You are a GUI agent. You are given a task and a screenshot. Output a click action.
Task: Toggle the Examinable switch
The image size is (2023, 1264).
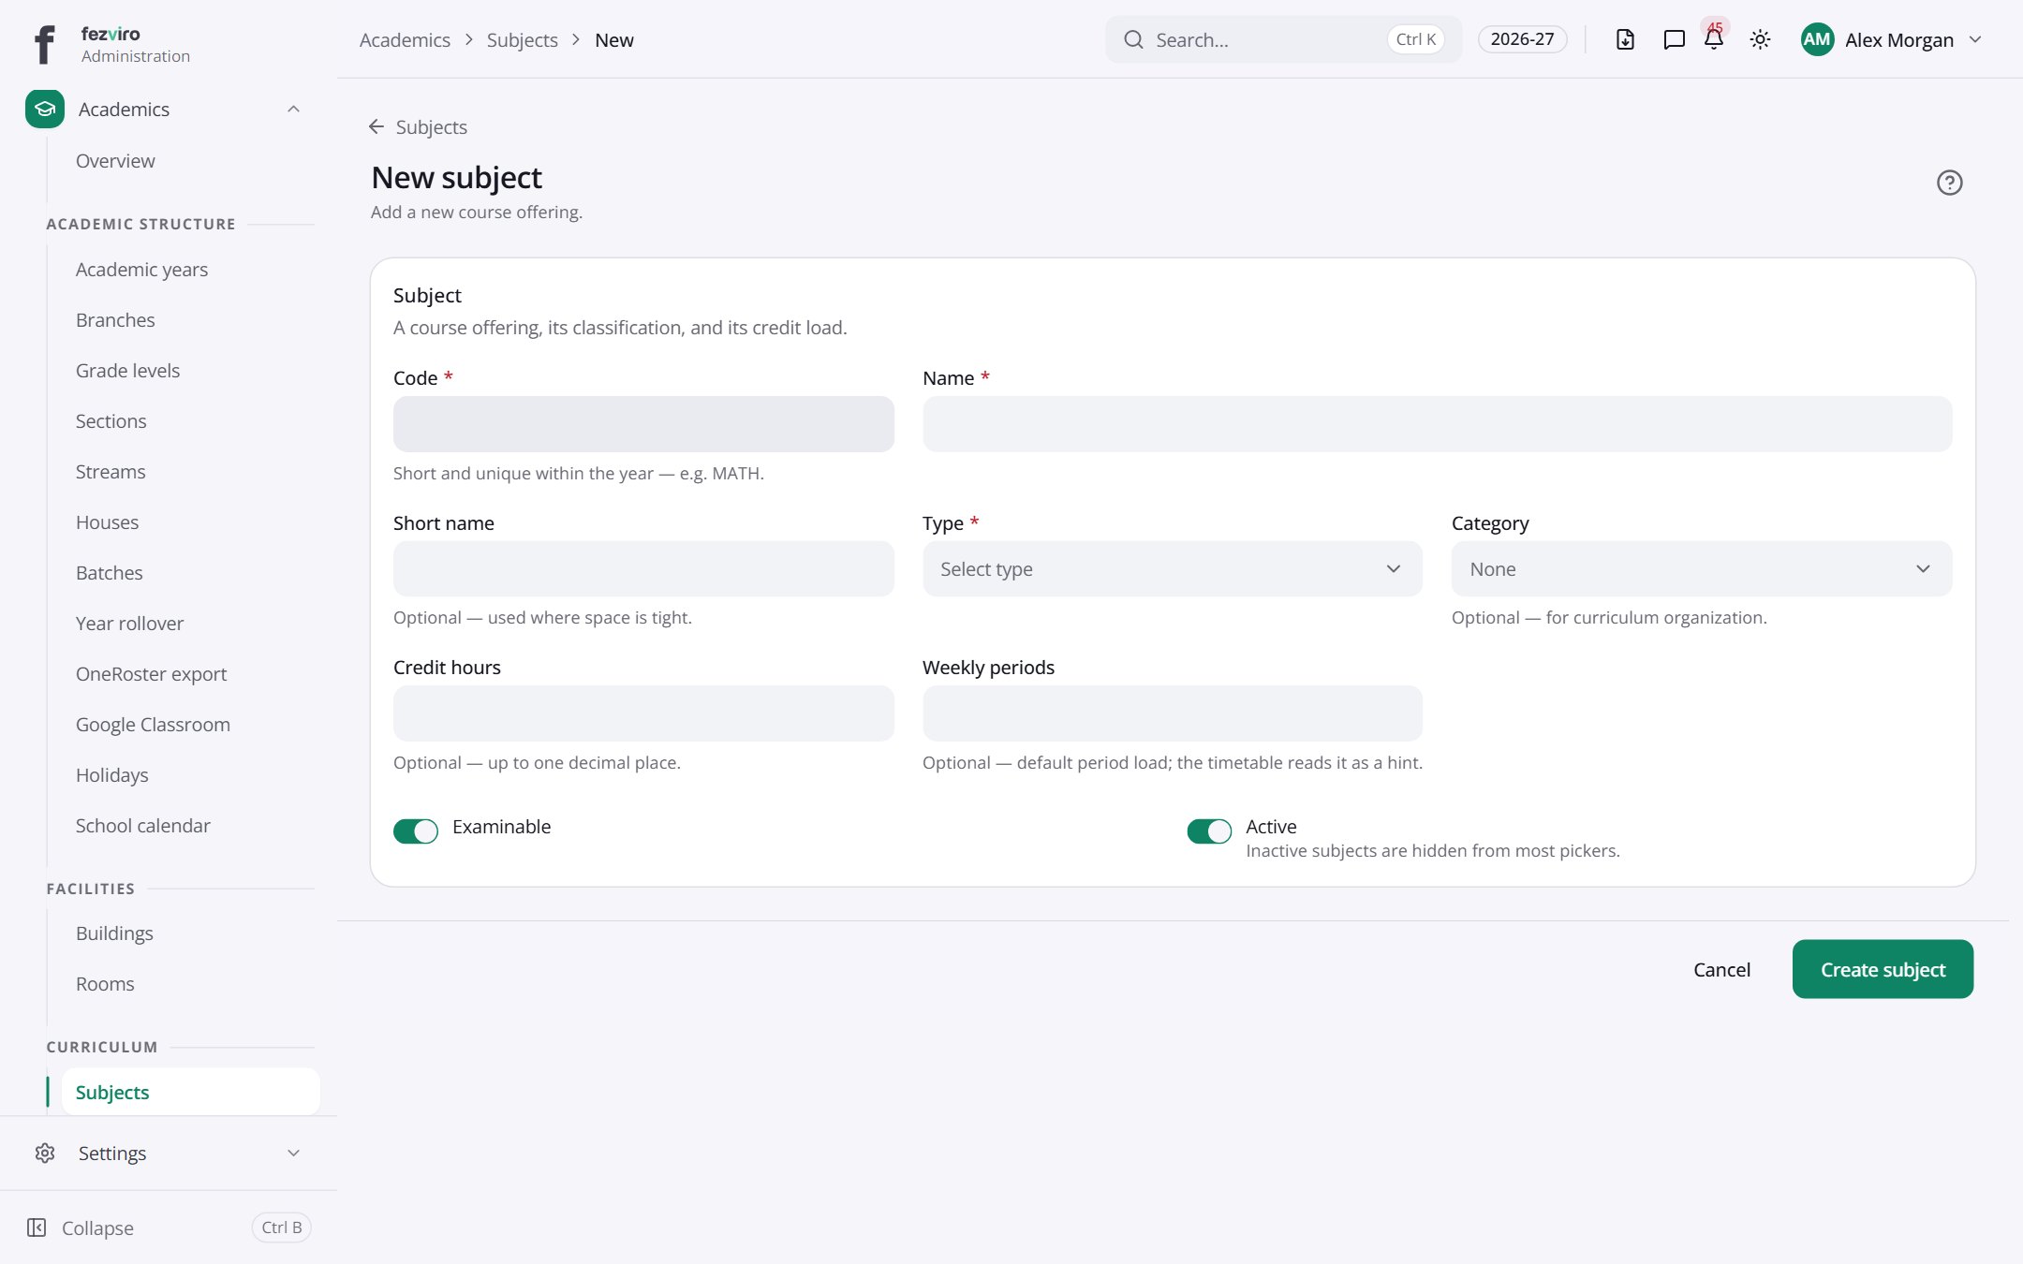(x=416, y=830)
